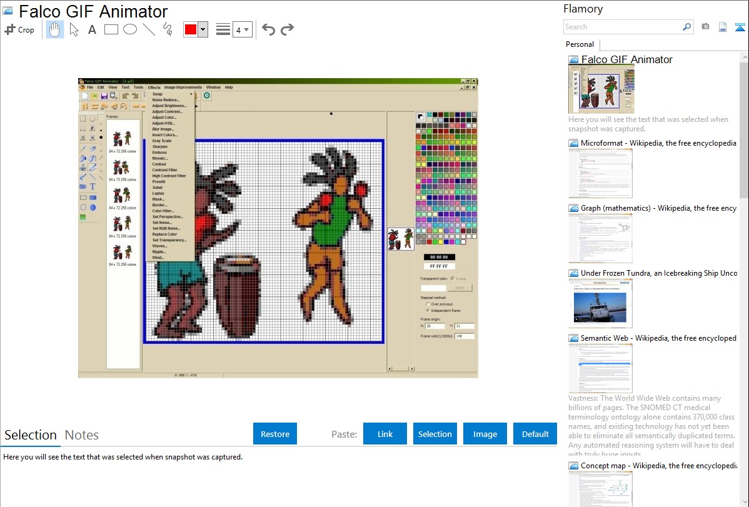Click the new file icon in Falco toolbar
Image resolution: width=749 pixels, height=507 pixels.
tap(84, 96)
